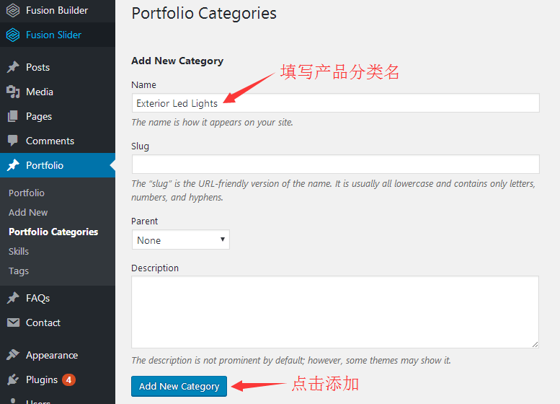Screen dimensions: 560x404
Task: Click the Pages icon in sidebar
Action: (x=13, y=116)
